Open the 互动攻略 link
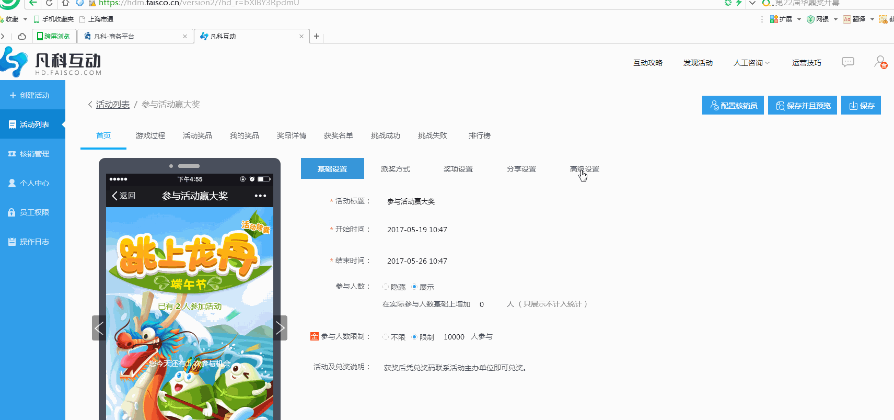This screenshot has width=894, height=420. (648, 63)
